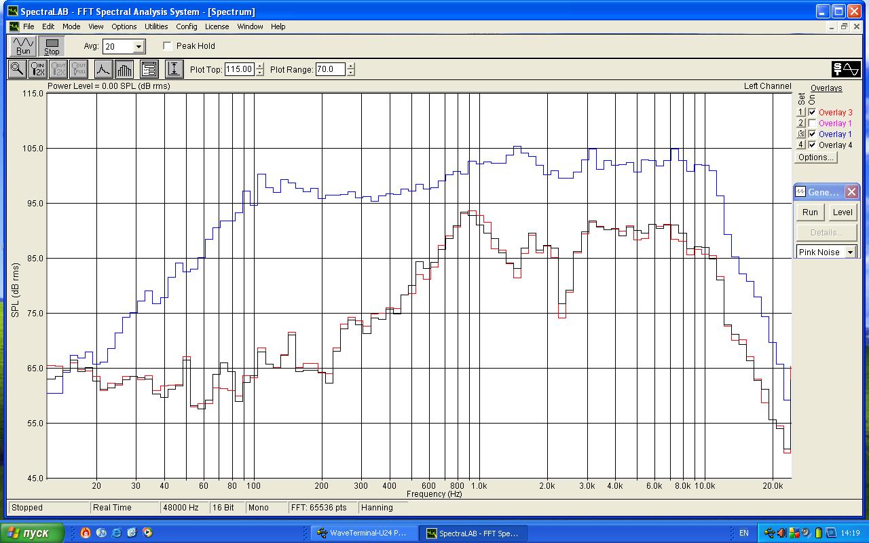The width and height of the screenshot is (869, 543).
Task: Set overlay slot 1
Action: pyautogui.click(x=801, y=113)
